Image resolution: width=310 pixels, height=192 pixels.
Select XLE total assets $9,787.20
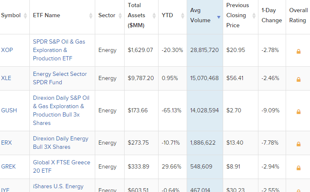[x=141, y=78]
